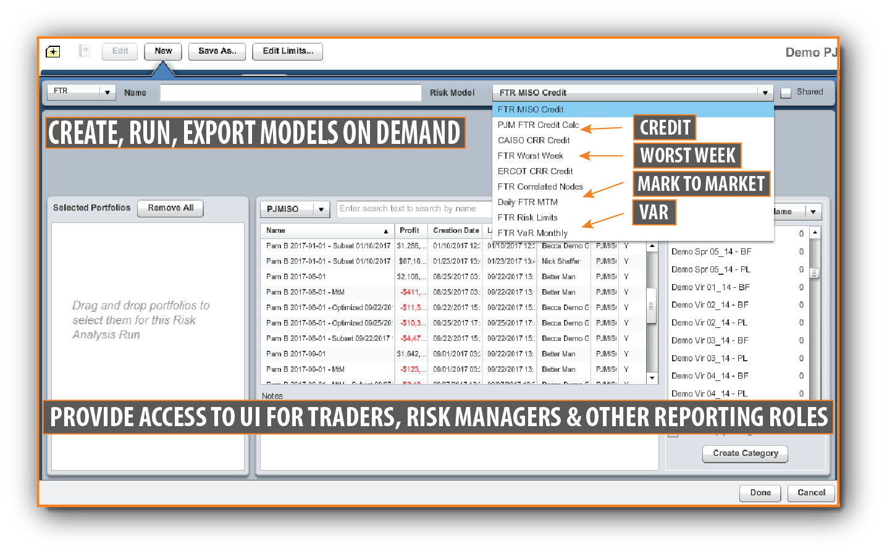
Task: Pick Daily FTR MTM option
Action: (528, 202)
